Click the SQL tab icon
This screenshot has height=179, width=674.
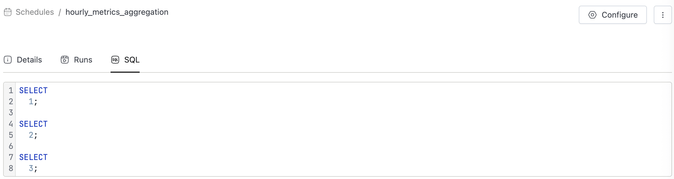(115, 60)
